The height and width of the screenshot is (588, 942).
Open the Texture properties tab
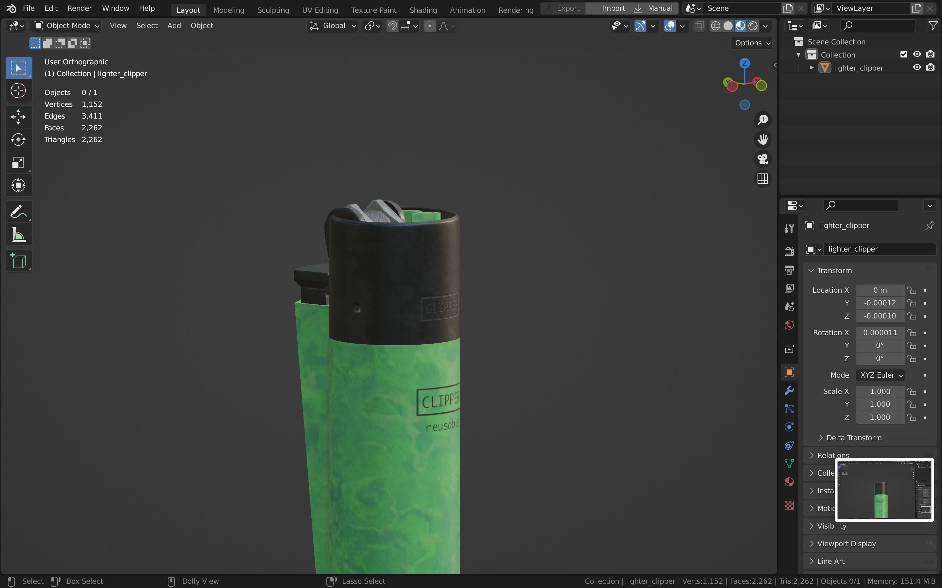pos(789,505)
